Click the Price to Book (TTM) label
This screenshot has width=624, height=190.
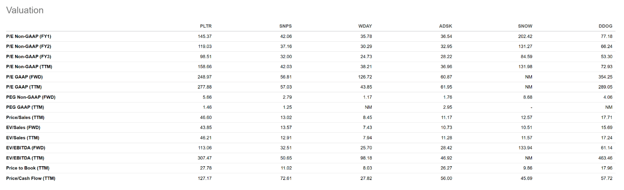tap(28, 168)
